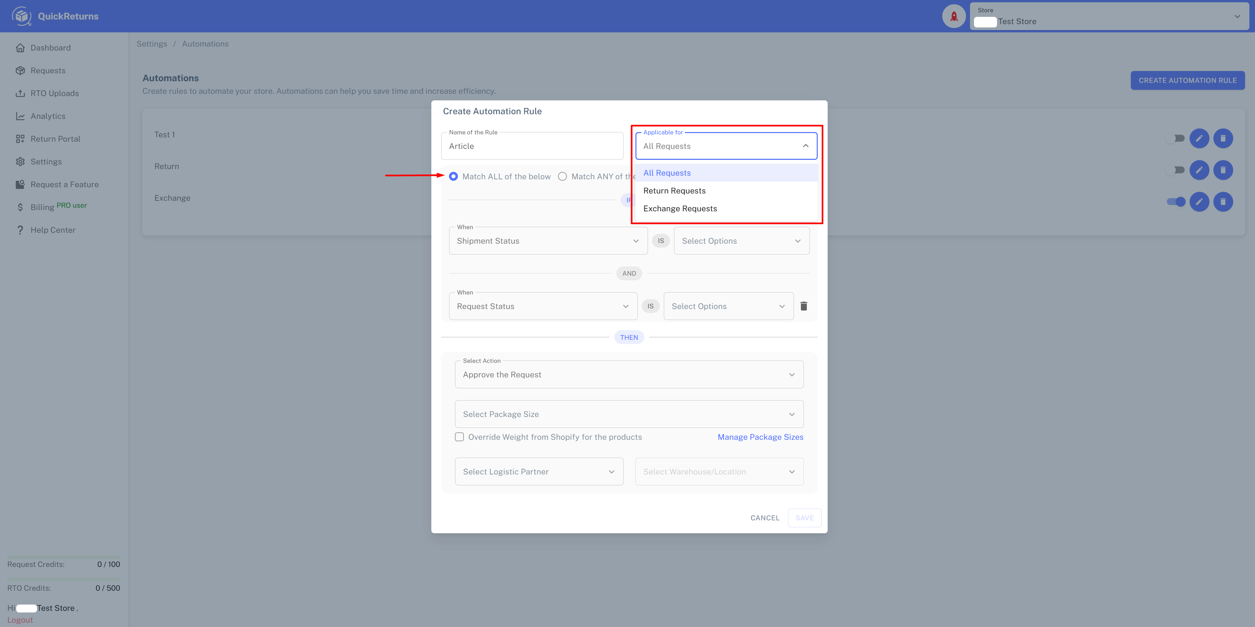Edit the Exchange rule pencil icon
The width and height of the screenshot is (1255, 627).
[1199, 202]
